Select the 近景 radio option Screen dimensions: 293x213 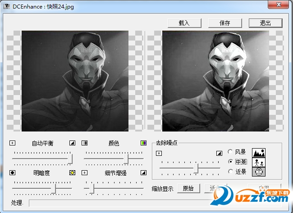pyautogui.click(x=231, y=172)
